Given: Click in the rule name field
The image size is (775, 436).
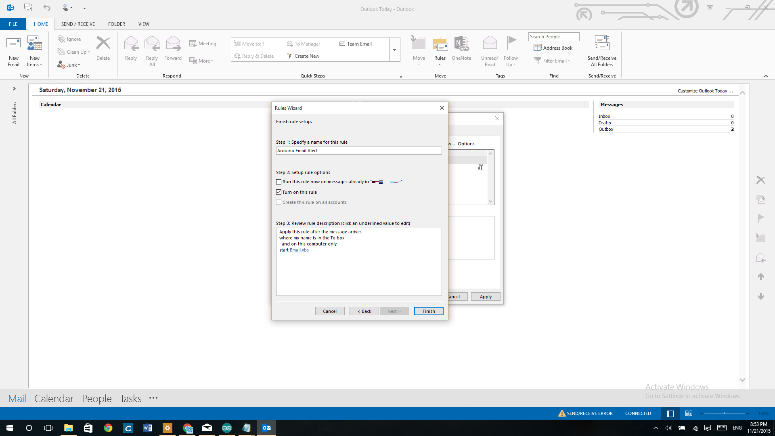Looking at the screenshot, I should 359,151.
